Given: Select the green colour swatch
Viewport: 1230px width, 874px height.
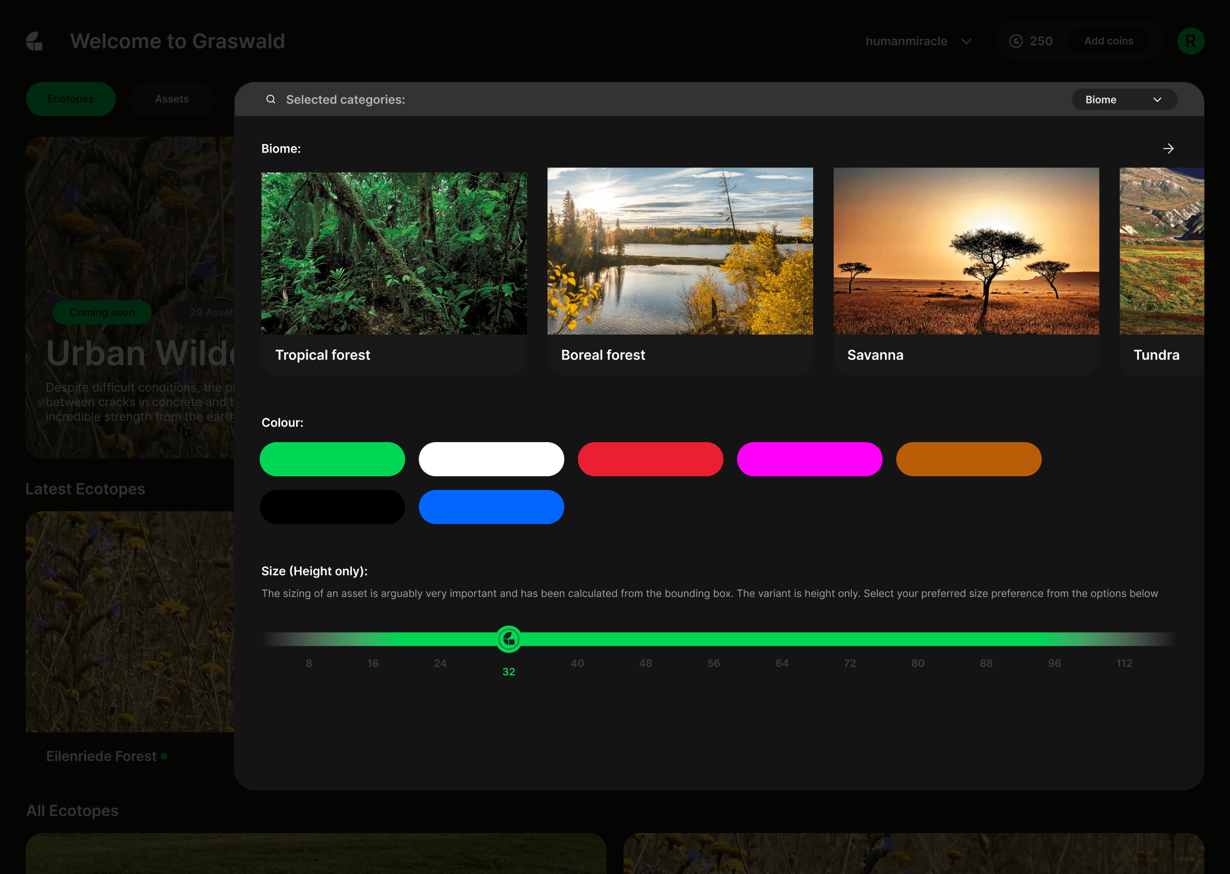Looking at the screenshot, I should pos(332,459).
